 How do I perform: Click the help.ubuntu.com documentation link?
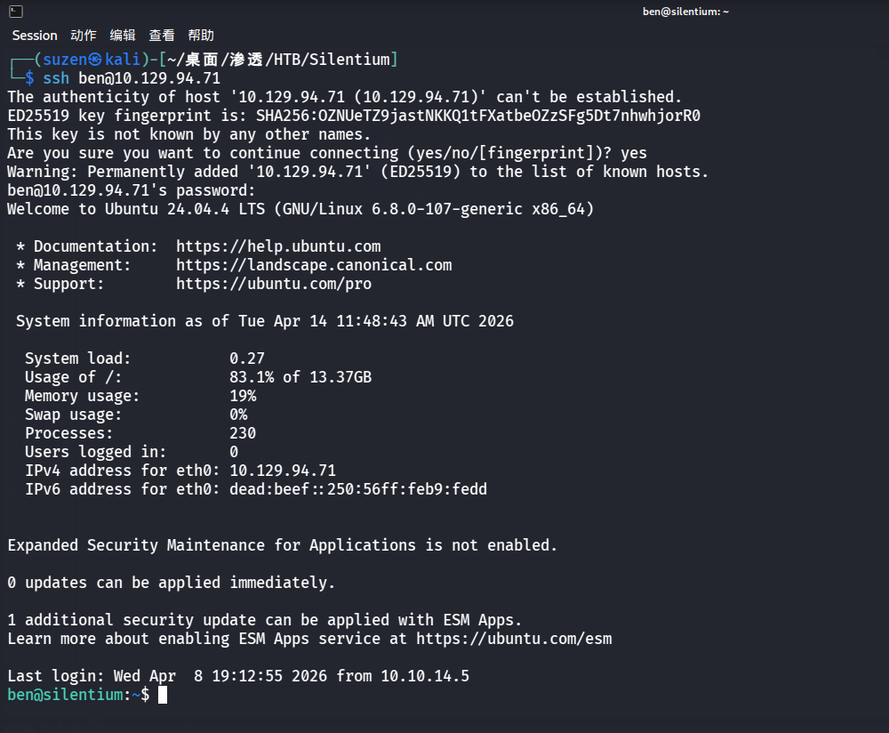pyautogui.click(x=278, y=246)
